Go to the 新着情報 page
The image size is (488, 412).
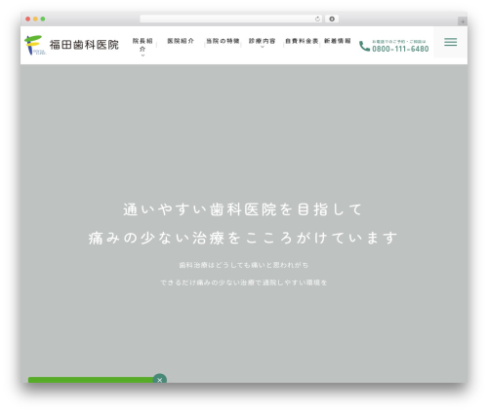338,41
